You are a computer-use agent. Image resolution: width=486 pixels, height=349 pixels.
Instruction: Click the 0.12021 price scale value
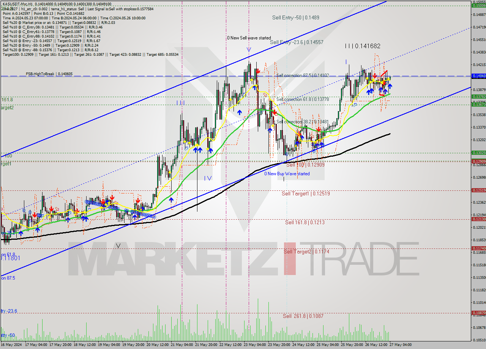point(479,227)
